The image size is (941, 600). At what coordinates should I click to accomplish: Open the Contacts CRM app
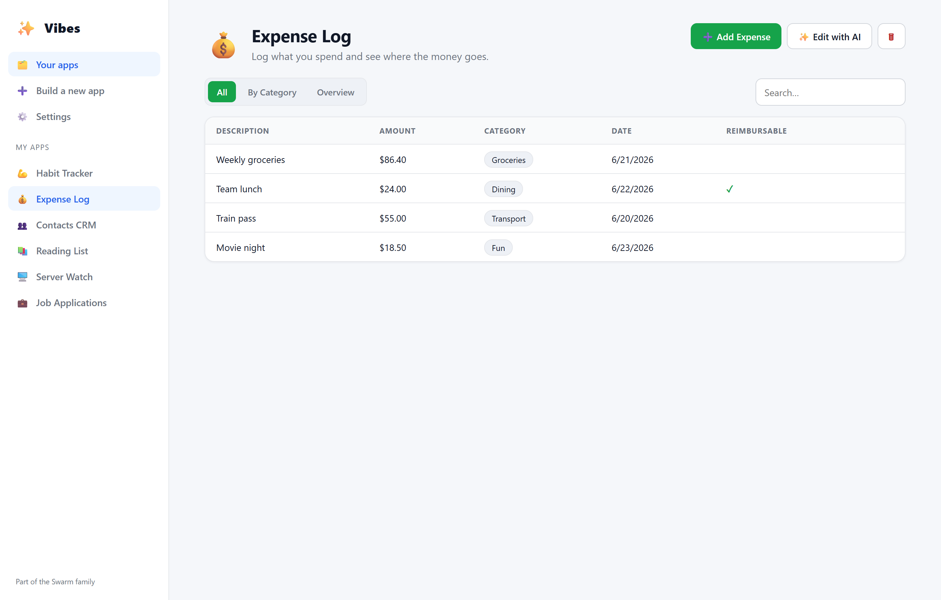[84, 225]
